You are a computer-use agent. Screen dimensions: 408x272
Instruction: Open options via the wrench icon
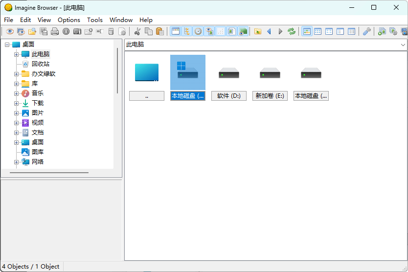click(x=366, y=31)
